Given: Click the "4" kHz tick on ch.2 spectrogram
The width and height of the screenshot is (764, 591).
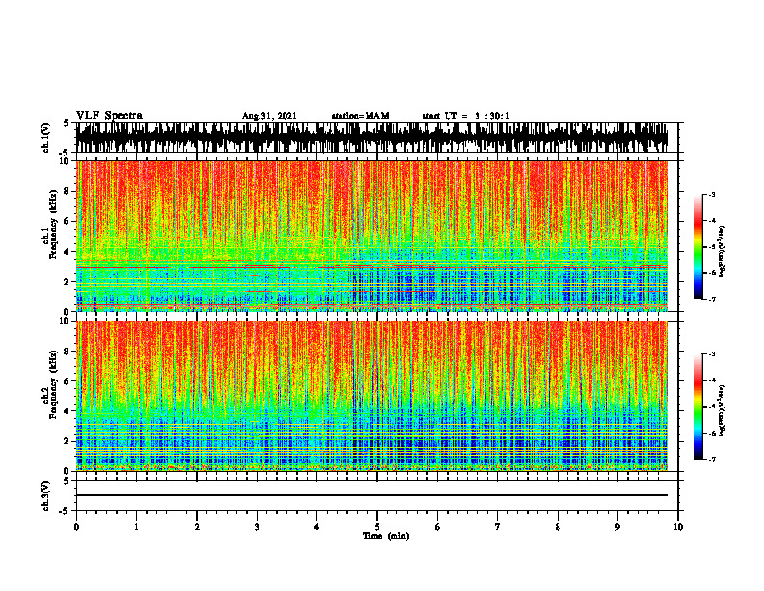Looking at the screenshot, I should pyautogui.click(x=67, y=411).
